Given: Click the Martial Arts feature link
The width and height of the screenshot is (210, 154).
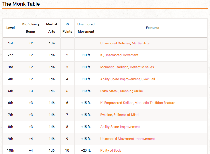Looking at the screenshot, I should pos(141,43).
